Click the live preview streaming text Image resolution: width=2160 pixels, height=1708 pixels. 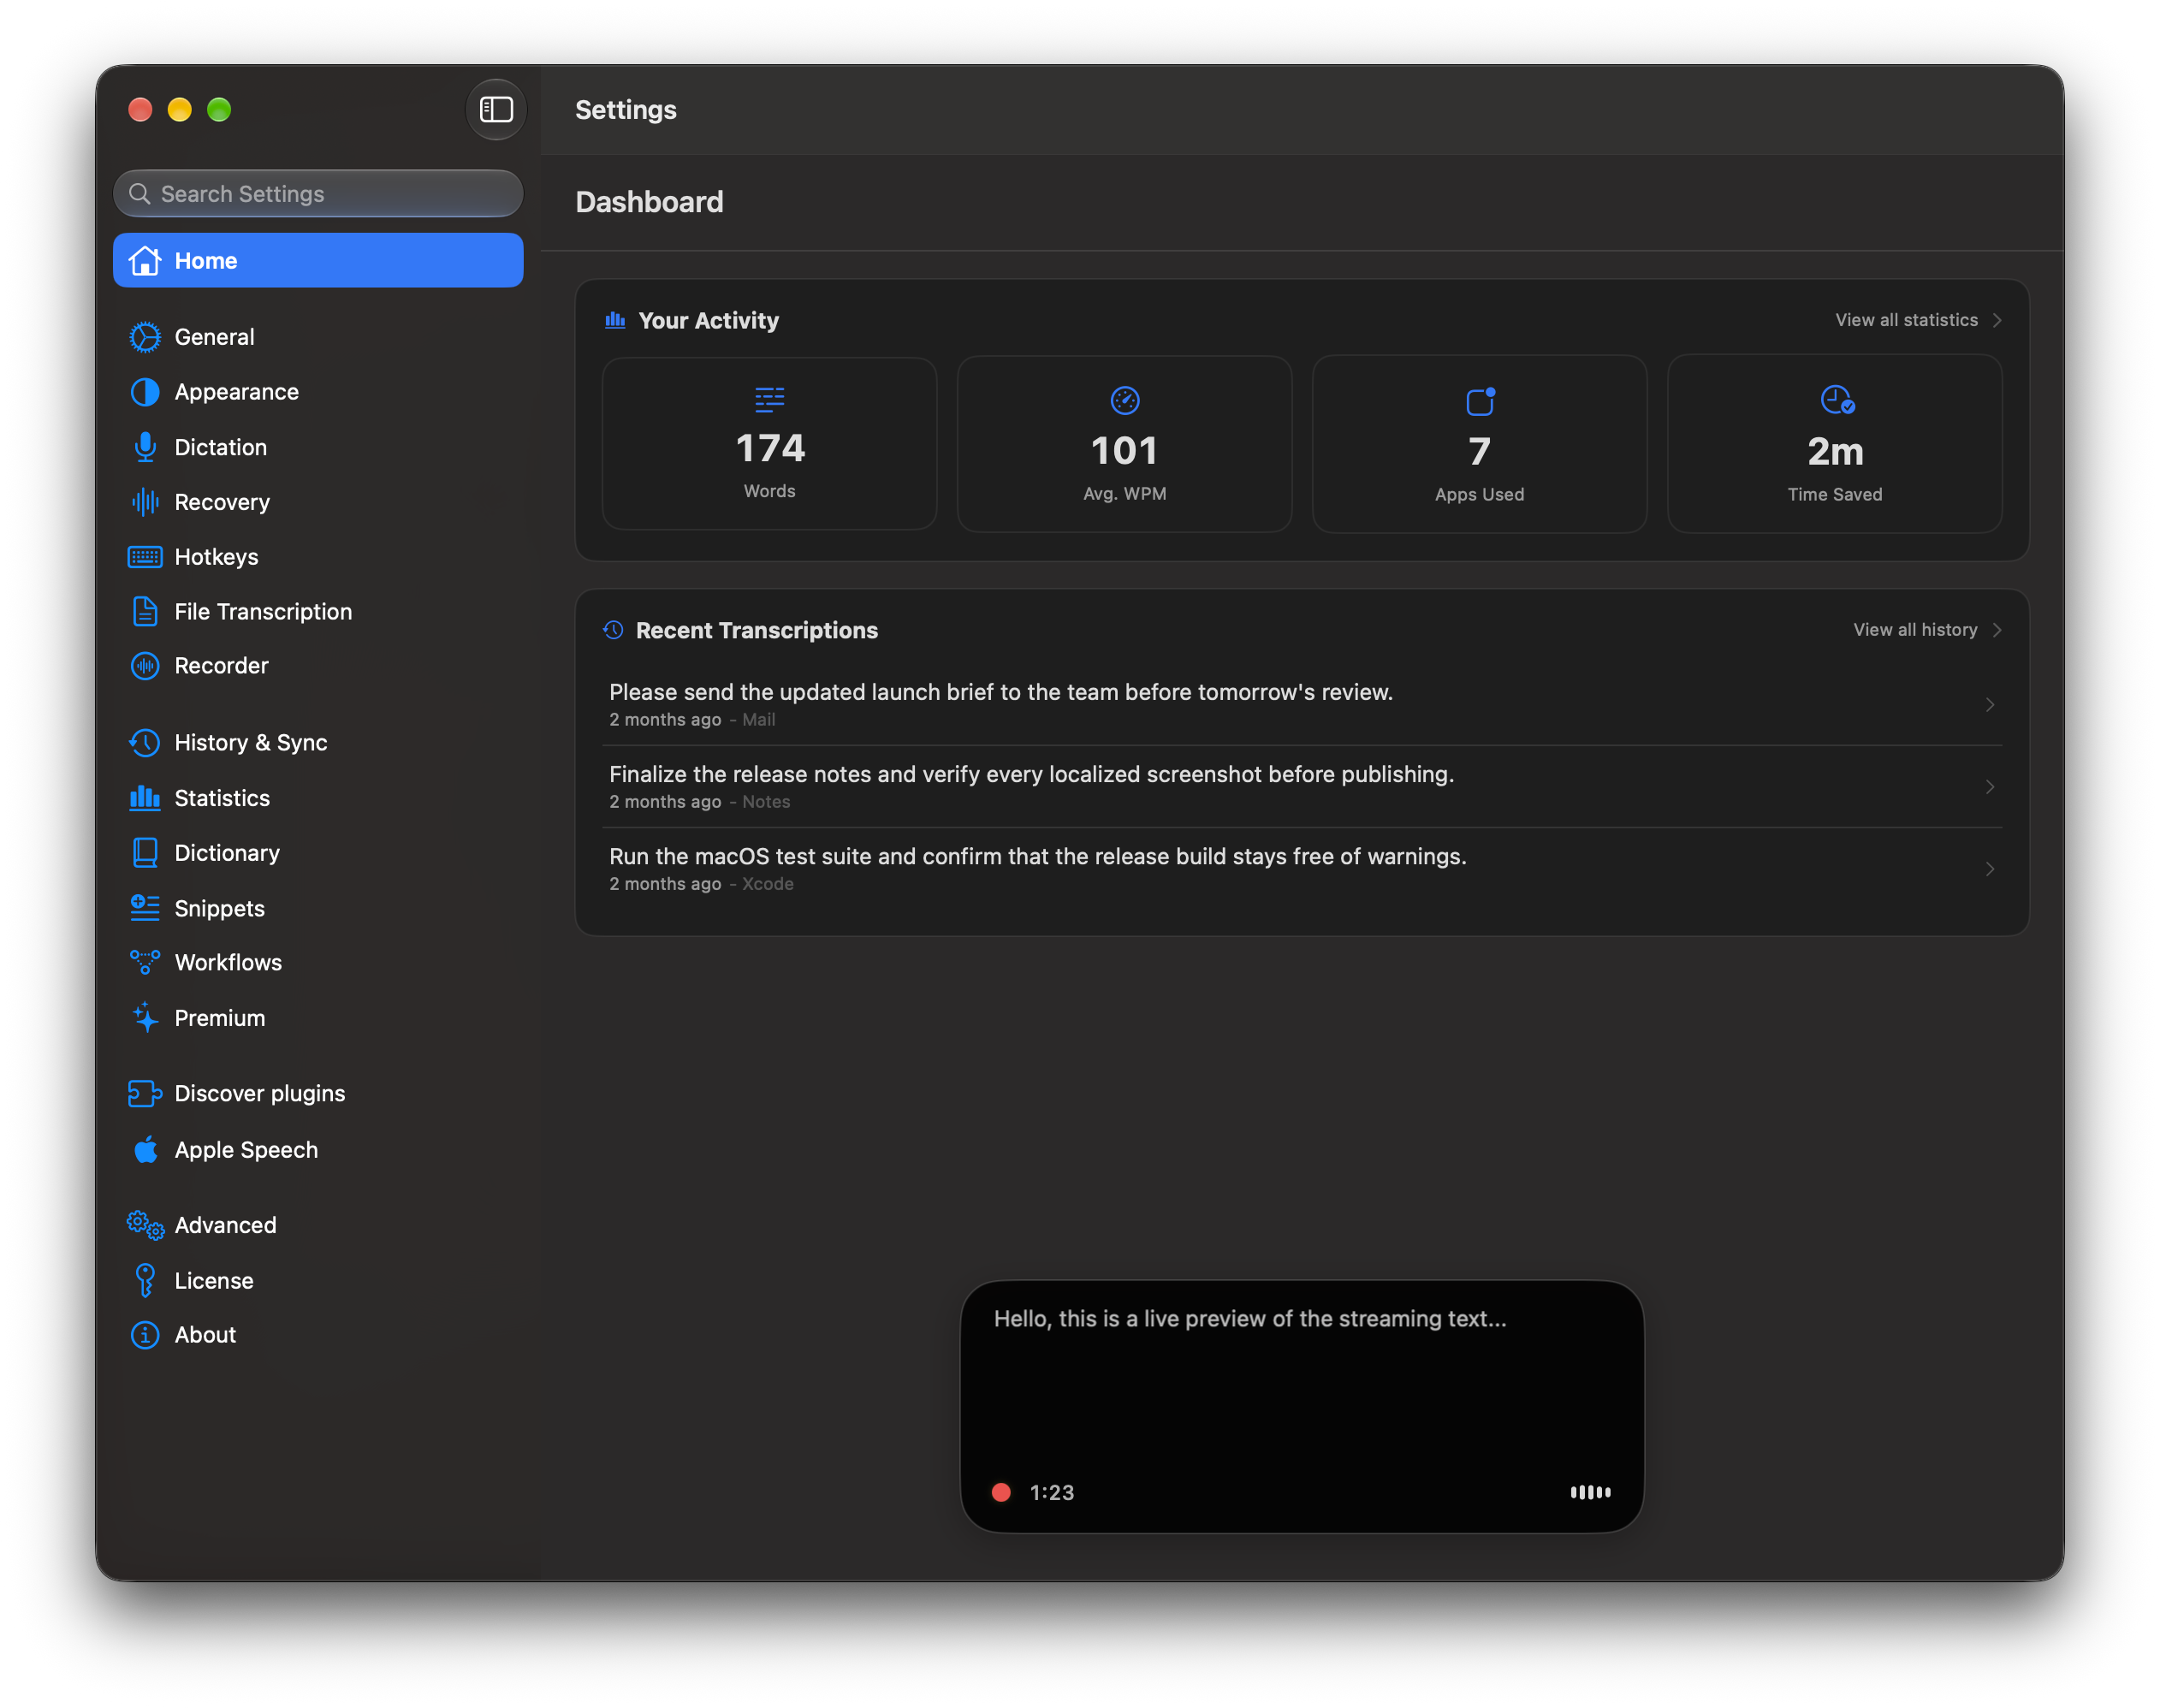[1249, 1318]
